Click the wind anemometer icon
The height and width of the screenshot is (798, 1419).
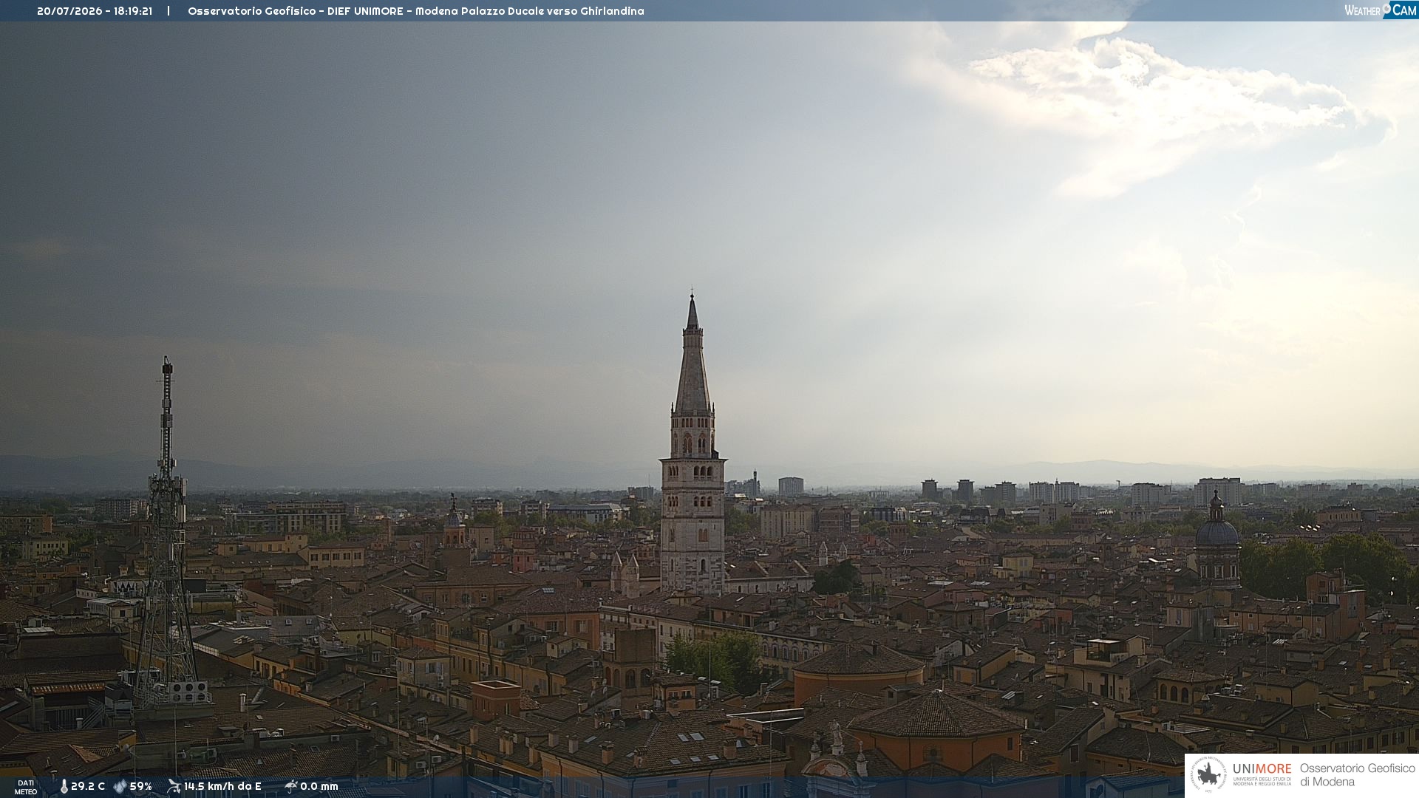(x=174, y=786)
